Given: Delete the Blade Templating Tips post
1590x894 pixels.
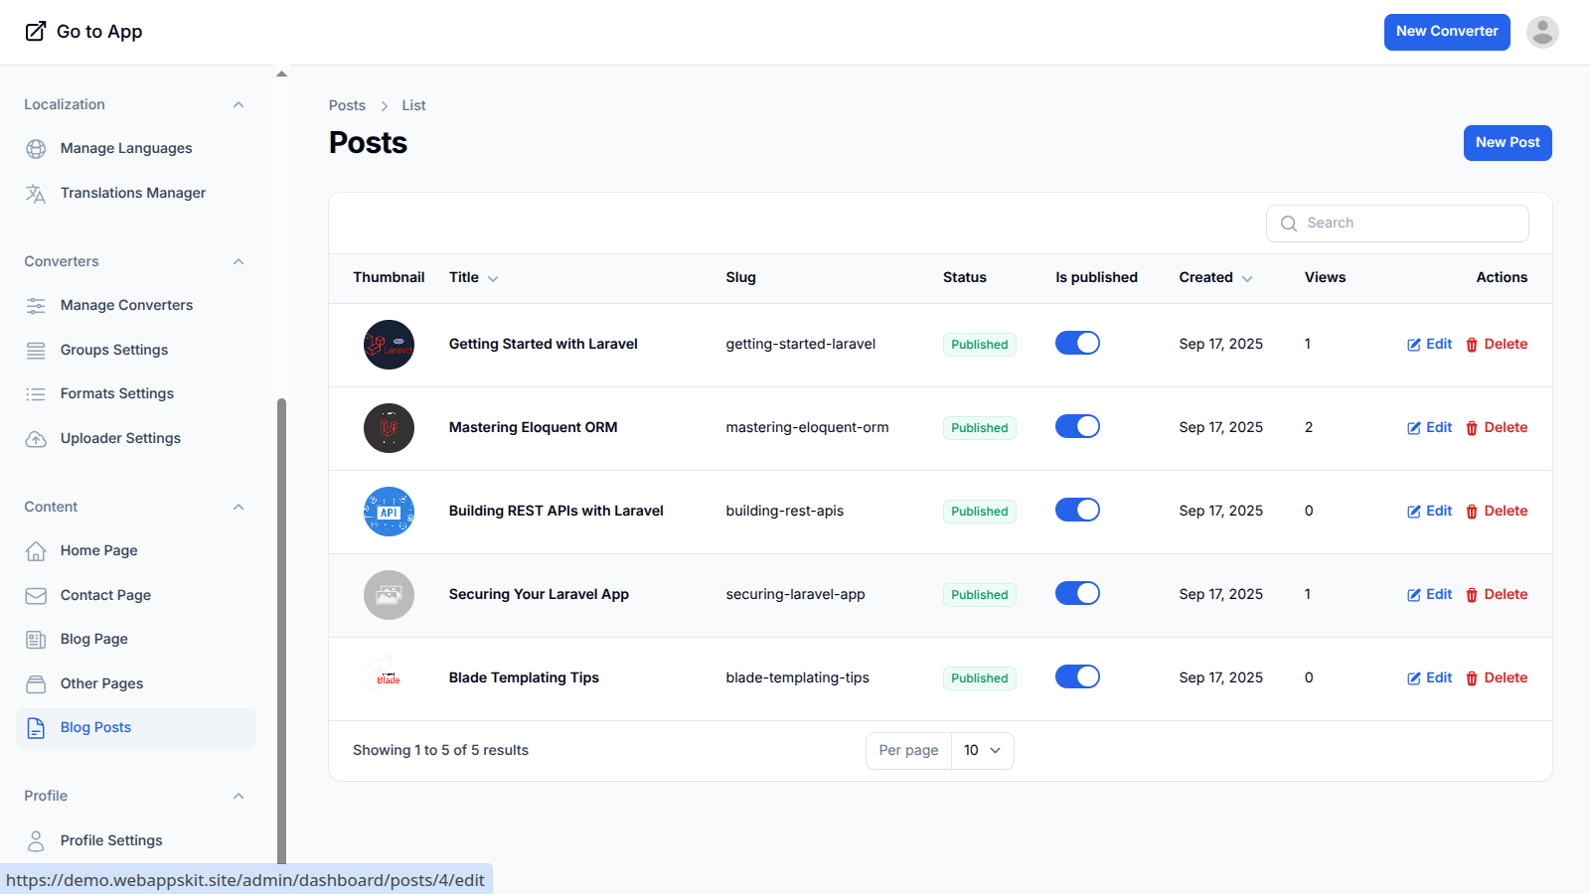Looking at the screenshot, I should (x=1496, y=678).
